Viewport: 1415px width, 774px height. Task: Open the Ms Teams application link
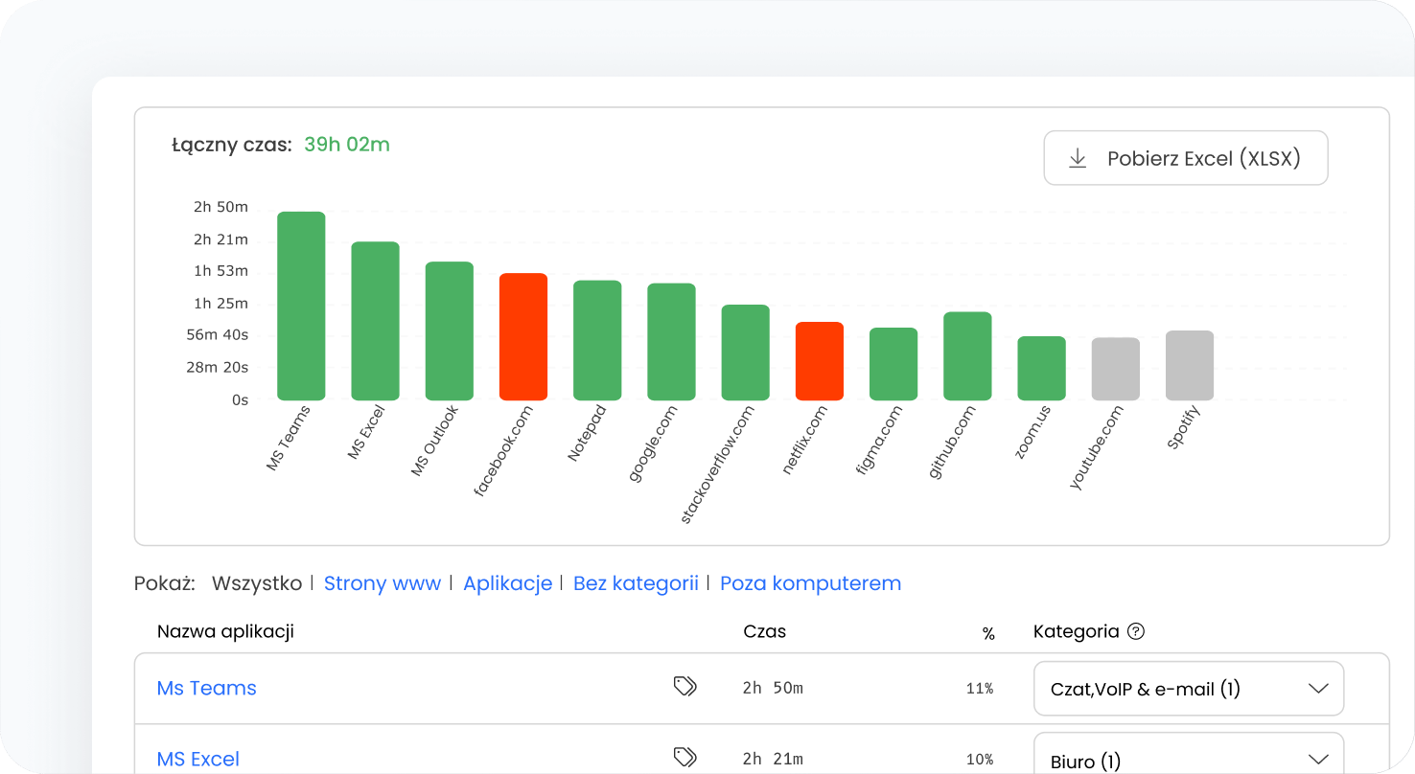(206, 688)
